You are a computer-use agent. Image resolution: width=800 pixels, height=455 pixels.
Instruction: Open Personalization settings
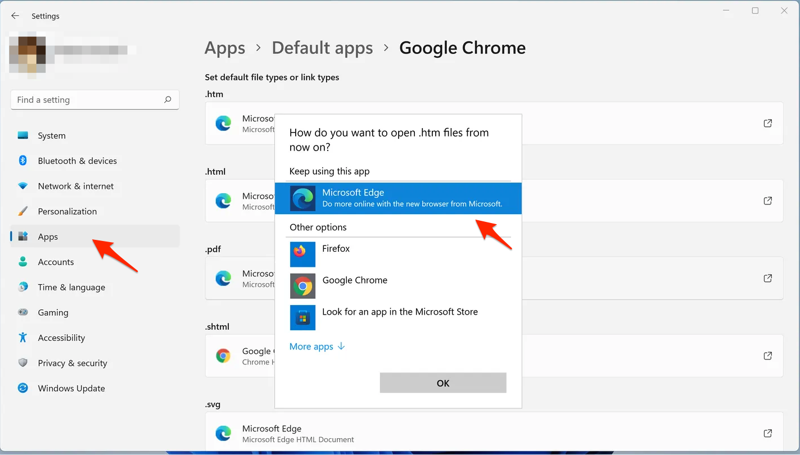pyautogui.click(x=95, y=211)
